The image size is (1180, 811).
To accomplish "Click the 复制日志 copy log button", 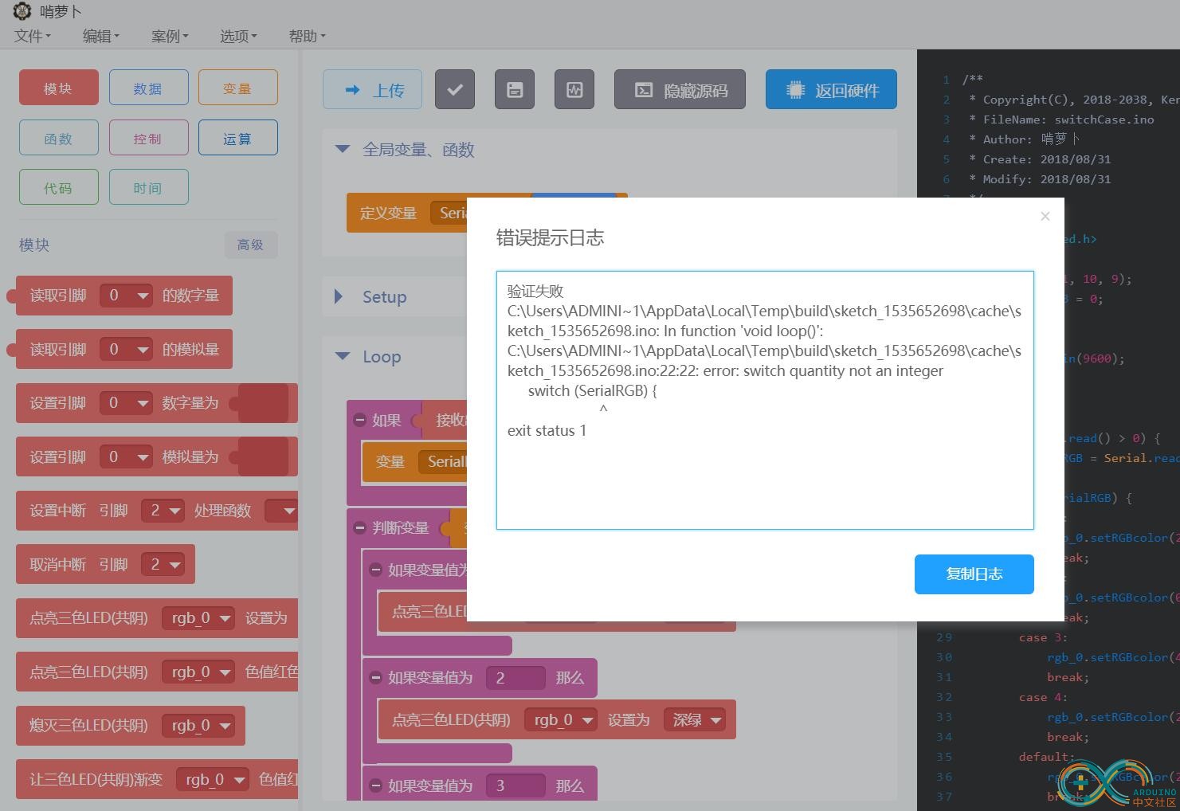I will pyautogui.click(x=974, y=574).
